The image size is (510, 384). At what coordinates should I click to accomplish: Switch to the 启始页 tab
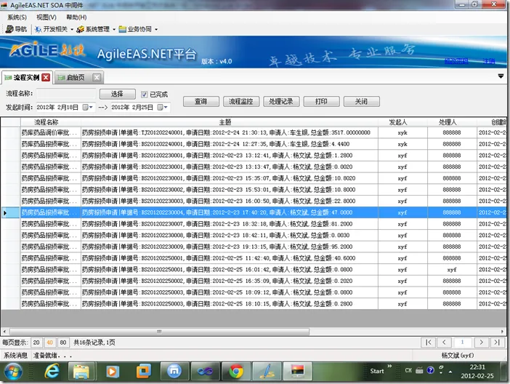[x=75, y=78]
